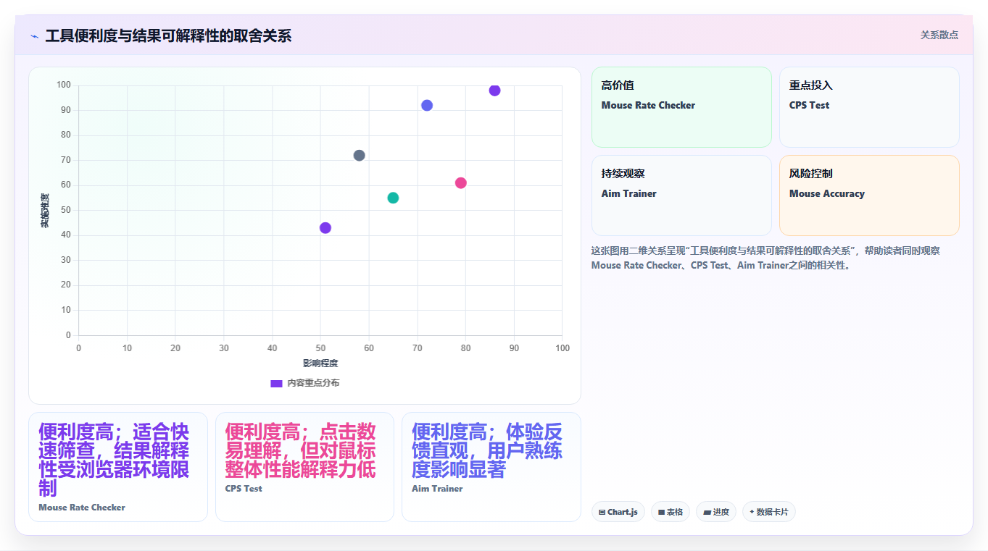The height and width of the screenshot is (551, 988).
Task: Click the 影响程度 x-axis label
Action: coord(320,363)
